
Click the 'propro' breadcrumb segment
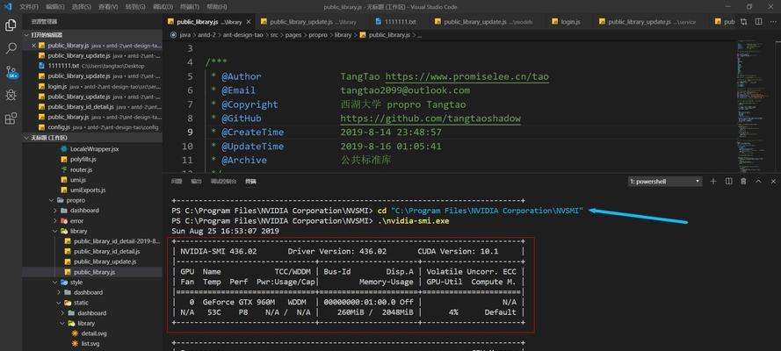click(x=318, y=35)
